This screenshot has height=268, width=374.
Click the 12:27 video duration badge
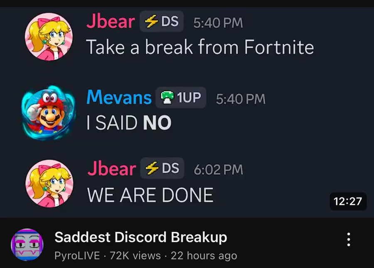[x=348, y=201]
